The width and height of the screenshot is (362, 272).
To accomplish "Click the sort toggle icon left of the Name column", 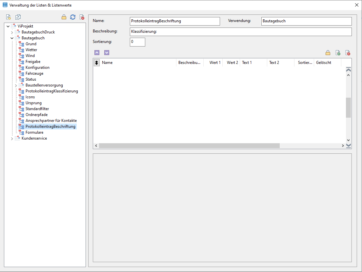I will (x=96, y=63).
